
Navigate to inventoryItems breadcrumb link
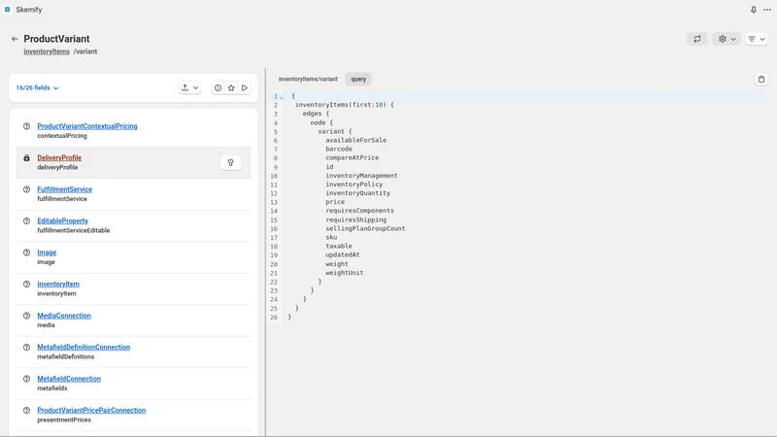[47, 51]
